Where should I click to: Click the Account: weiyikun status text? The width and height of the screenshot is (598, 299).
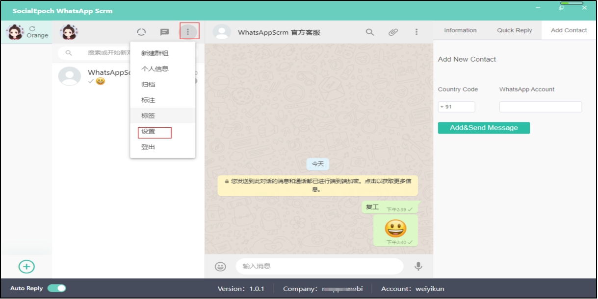point(413,289)
